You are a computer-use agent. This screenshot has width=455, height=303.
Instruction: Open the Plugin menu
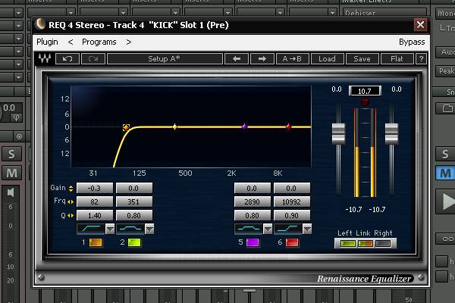(47, 42)
